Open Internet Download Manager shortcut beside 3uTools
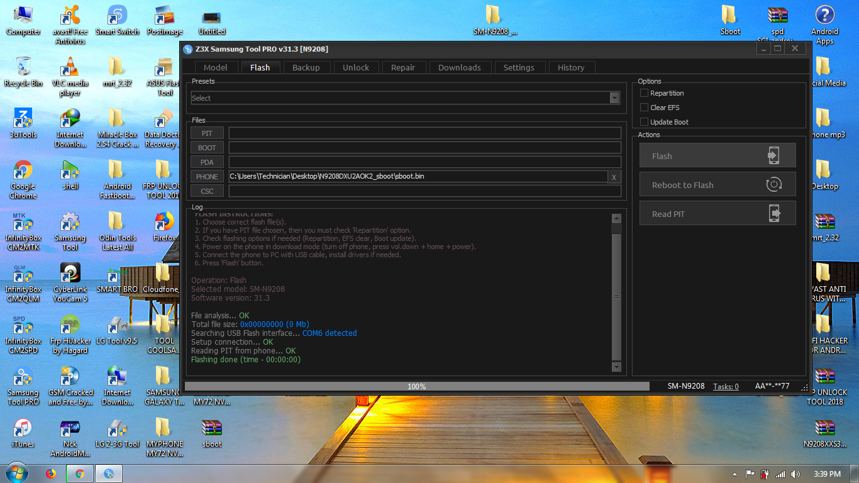The image size is (859, 483). [x=70, y=128]
